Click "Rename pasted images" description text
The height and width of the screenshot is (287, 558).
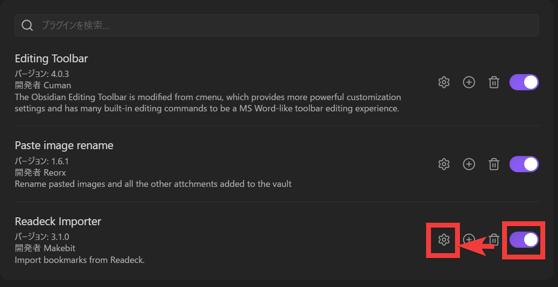coord(153,184)
